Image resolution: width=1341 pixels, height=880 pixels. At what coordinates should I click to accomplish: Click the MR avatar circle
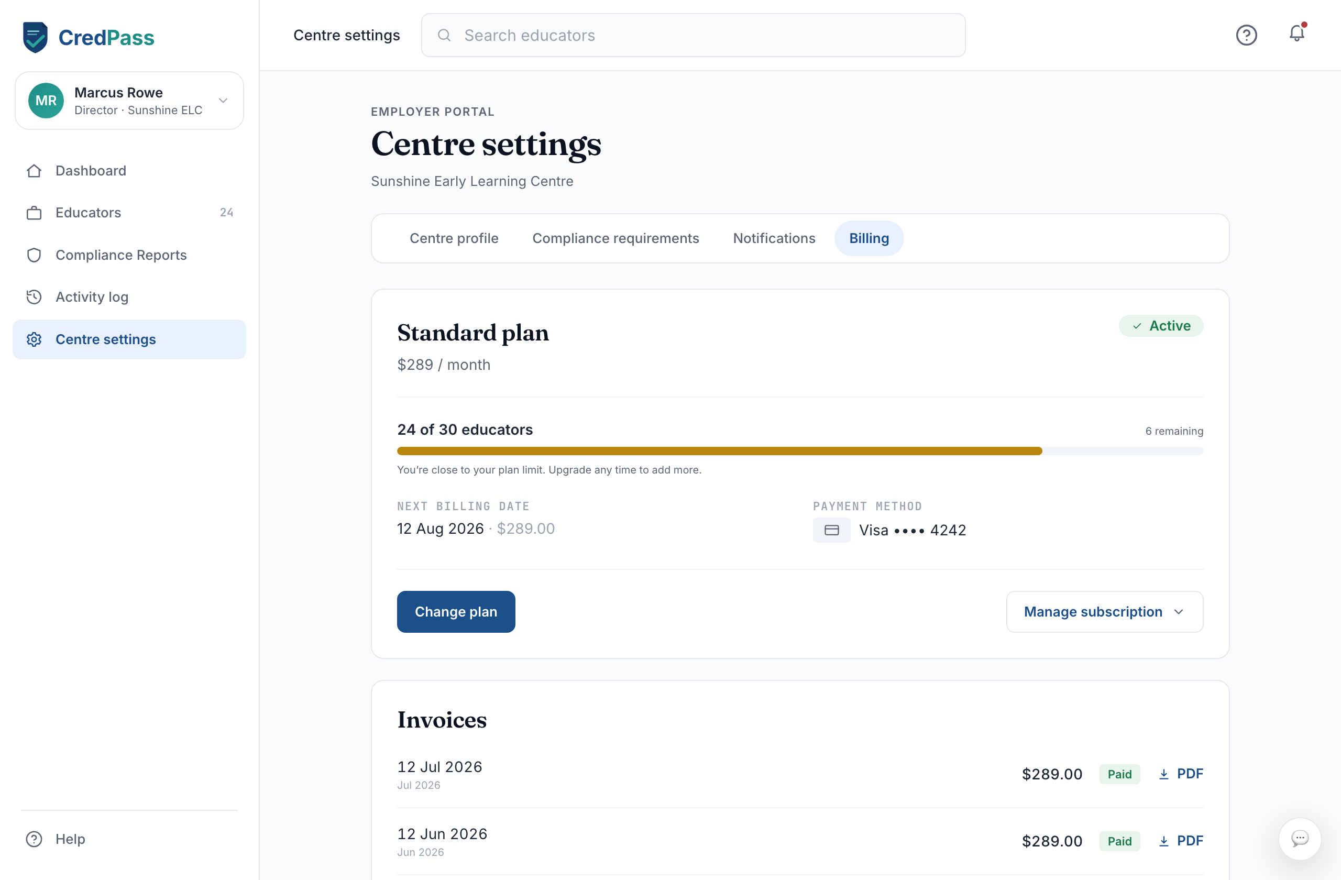pyautogui.click(x=46, y=100)
